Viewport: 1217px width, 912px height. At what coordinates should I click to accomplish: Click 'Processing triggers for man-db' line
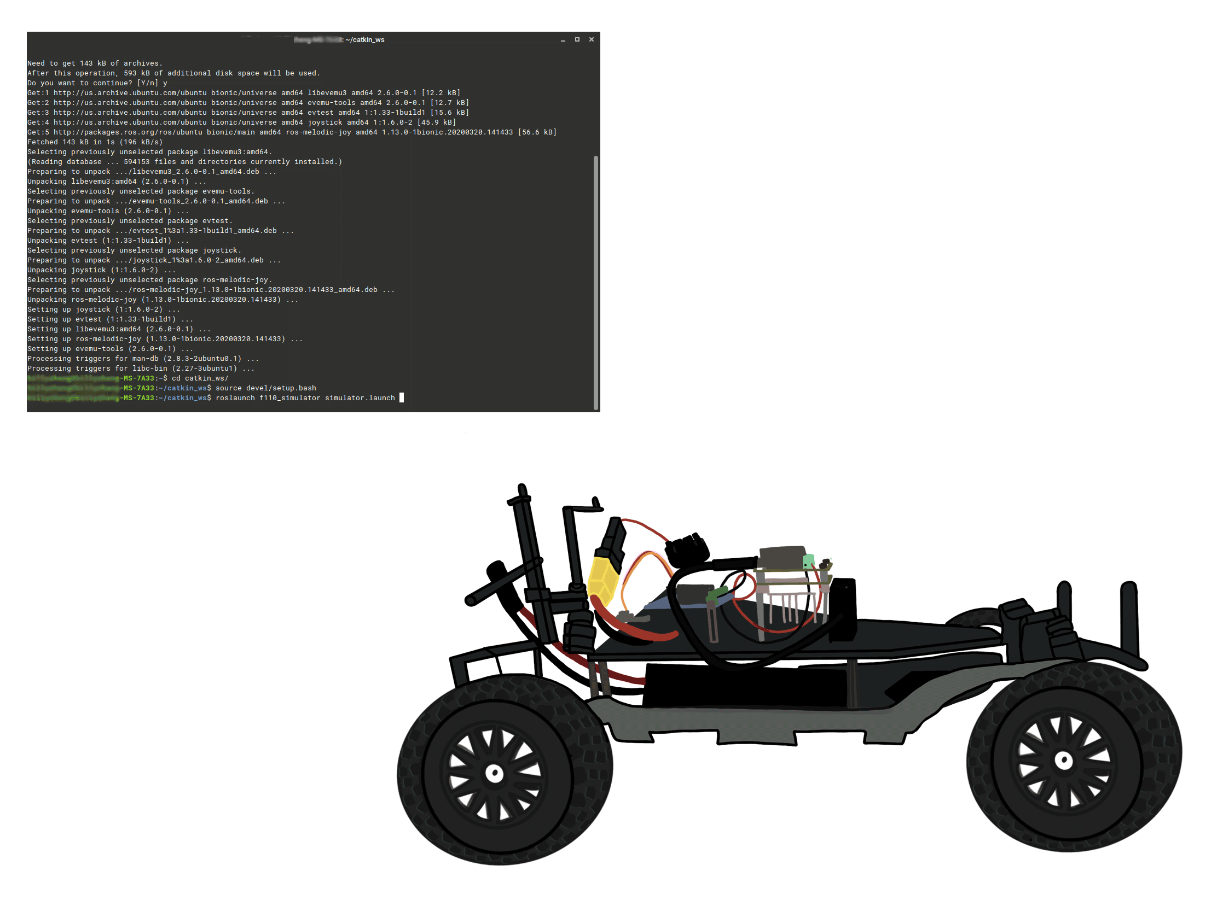(x=143, y=359)
